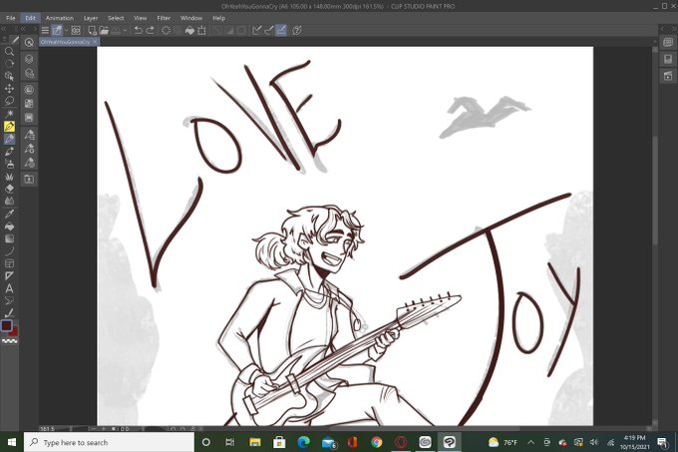Open Google Chrome from taskbar
Screen dimensions: 678x452
click(x=377, y=442)
